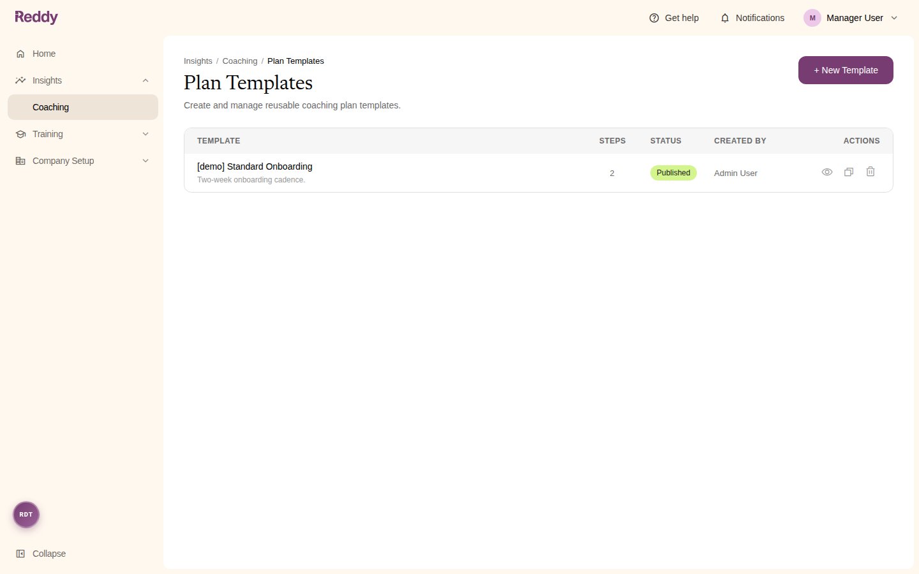Click the Insights chart icon
Viewport: 919px width, 574px height.
20,80
